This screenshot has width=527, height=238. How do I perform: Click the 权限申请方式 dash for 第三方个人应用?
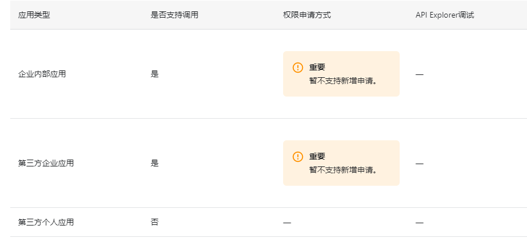click(287, 223)
